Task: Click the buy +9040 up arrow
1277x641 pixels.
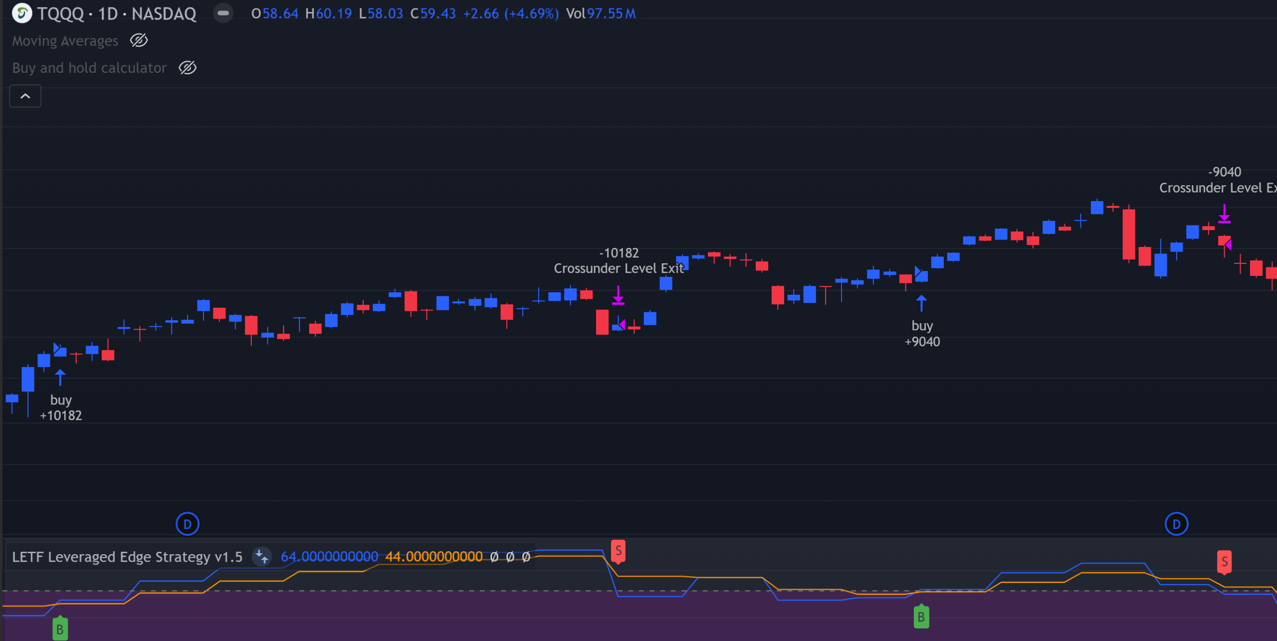Action: [x=921, y=303]
